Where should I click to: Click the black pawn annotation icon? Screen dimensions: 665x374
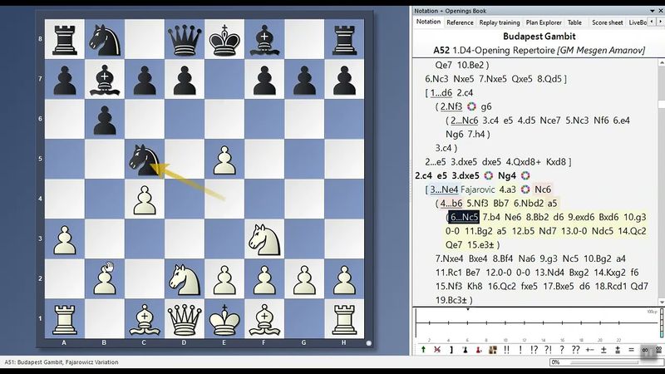click(x=465, y=350)
